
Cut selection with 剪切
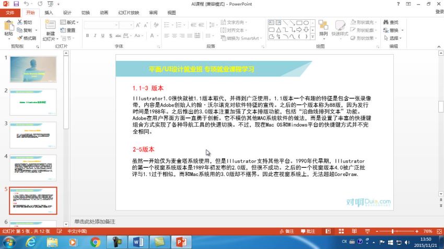pos(25,22)
